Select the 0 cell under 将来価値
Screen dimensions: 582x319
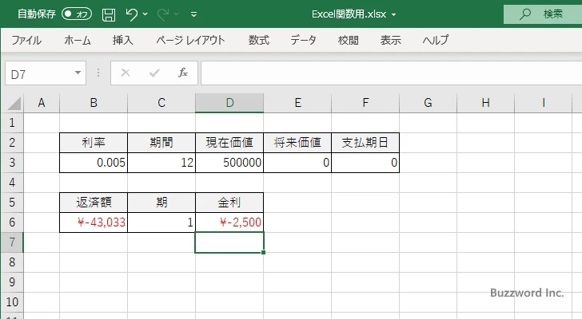click(x=297, y=163)
